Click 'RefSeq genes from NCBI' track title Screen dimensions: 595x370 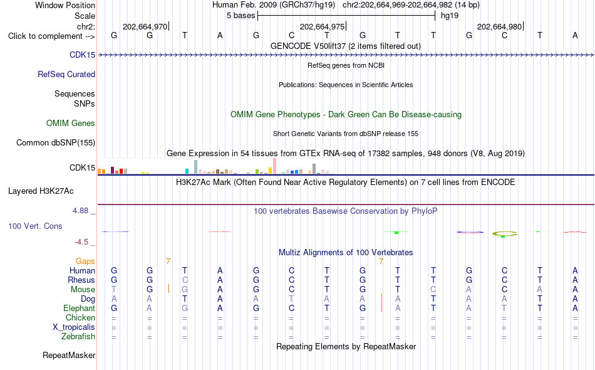pos(346,65)
